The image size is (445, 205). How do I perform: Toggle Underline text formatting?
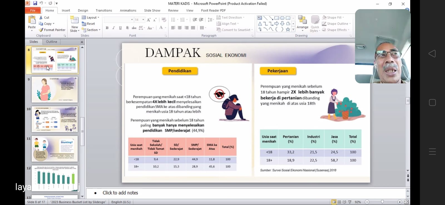(120, 28)
